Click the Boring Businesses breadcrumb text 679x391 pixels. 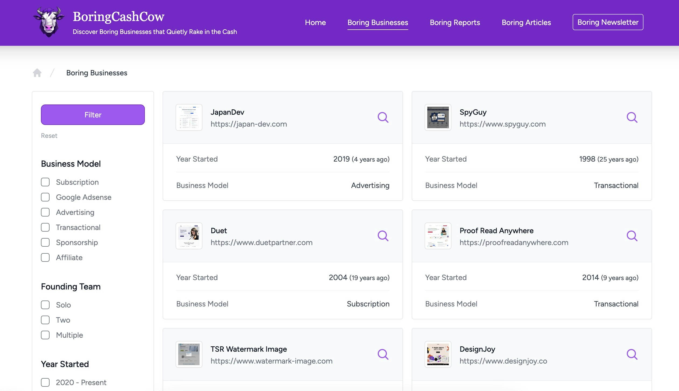(97, 73)
